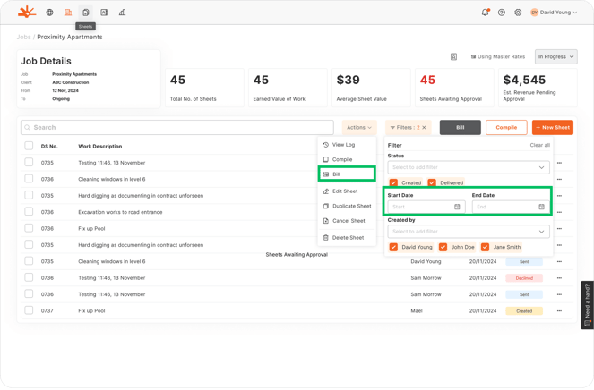Click the calendar icon in Start Date field
The image size is (594, 390).
457,207
